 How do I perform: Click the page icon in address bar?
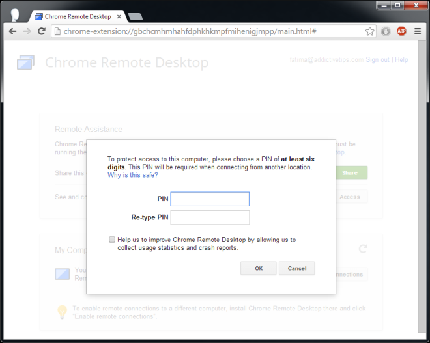click(x=57, y=31)
